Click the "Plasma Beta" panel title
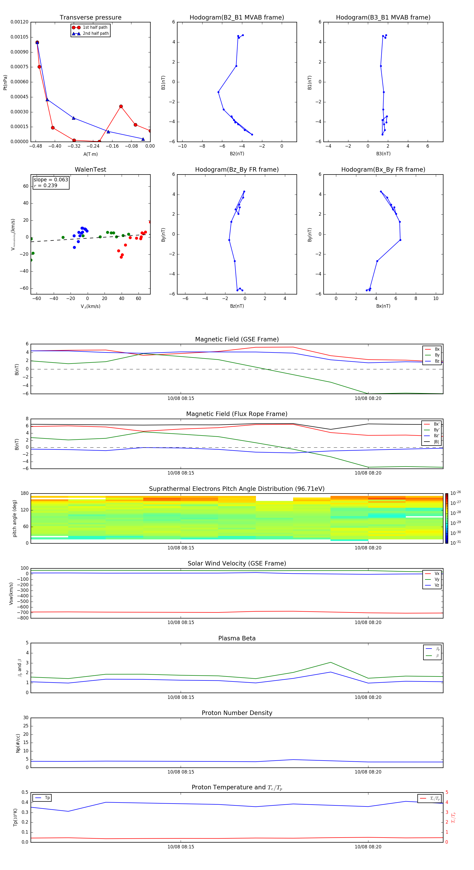 coord(237,638)
